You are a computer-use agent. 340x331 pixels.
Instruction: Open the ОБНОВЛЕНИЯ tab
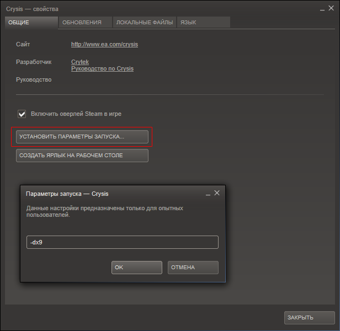pos(86,22)
